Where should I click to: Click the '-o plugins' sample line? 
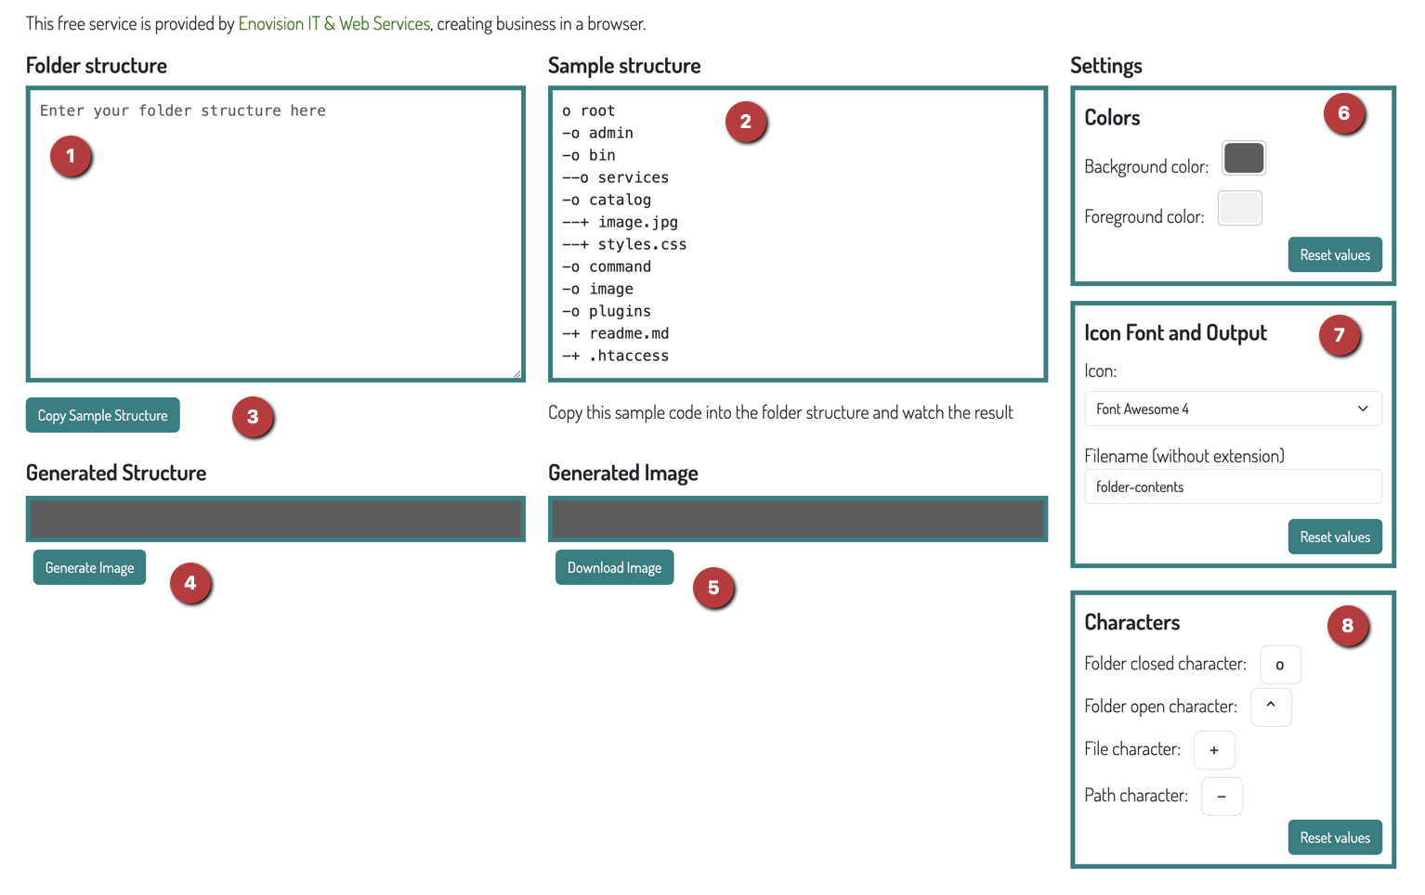[607, 311]
